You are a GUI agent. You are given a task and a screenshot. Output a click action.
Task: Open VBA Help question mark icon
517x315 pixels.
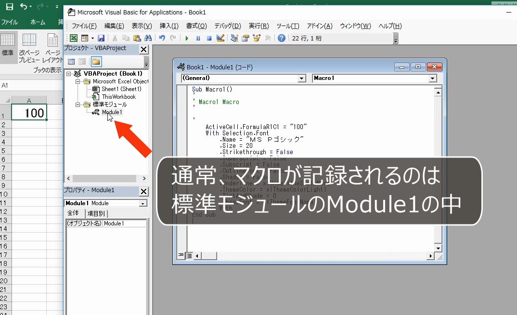tap(281, 38)
